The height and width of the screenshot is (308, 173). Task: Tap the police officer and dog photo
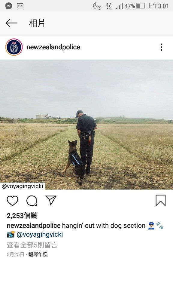click(86, 125)
